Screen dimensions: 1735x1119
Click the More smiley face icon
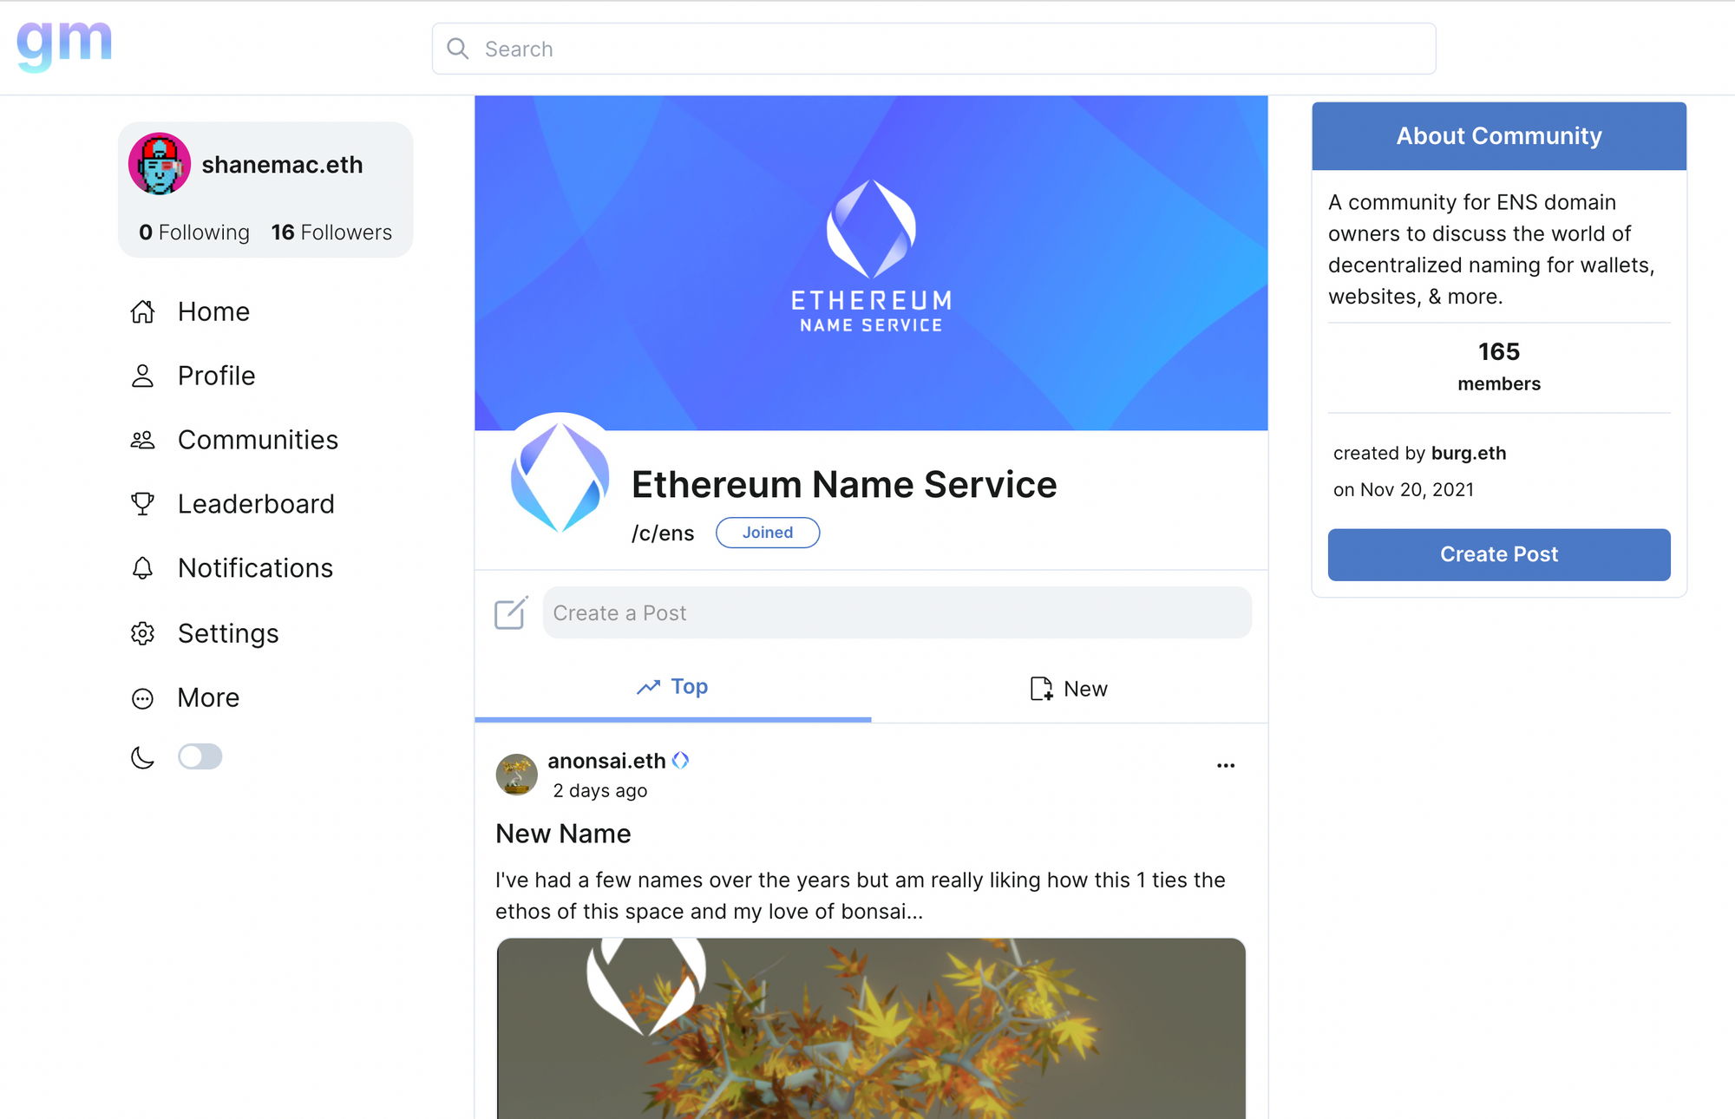coord(141,697)
